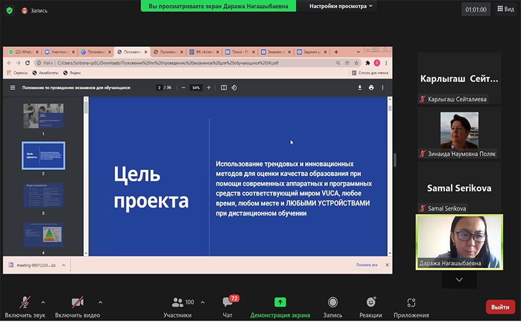Select Даража Нагашыбаевна's video thumbnail
This screenshot has width=521, height=328.
click(459, 242)
